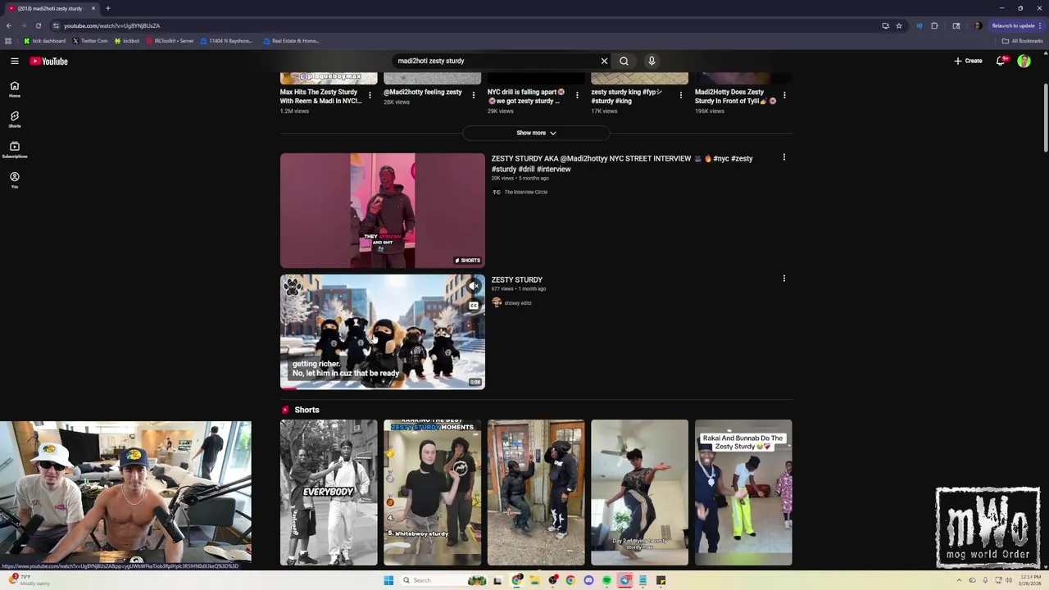
Task: Open the EVERYBODY short
Action: coord(329,492)
